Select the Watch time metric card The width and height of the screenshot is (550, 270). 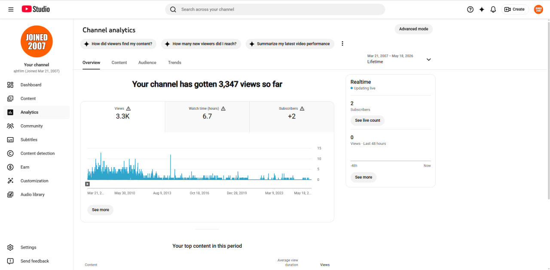[207, 117]
